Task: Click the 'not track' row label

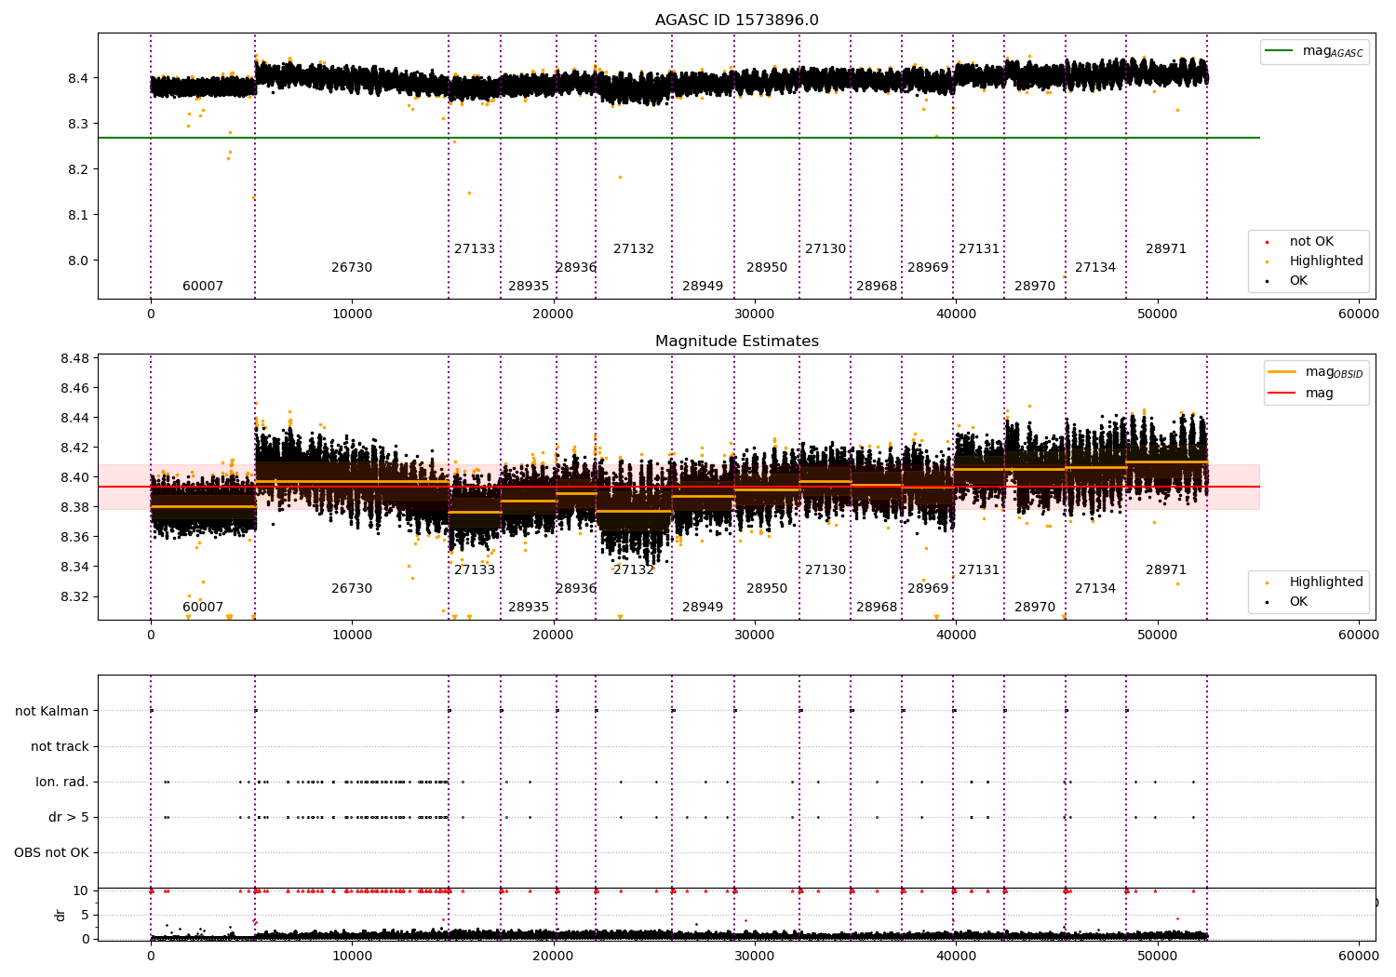Action: coord(60,747)
